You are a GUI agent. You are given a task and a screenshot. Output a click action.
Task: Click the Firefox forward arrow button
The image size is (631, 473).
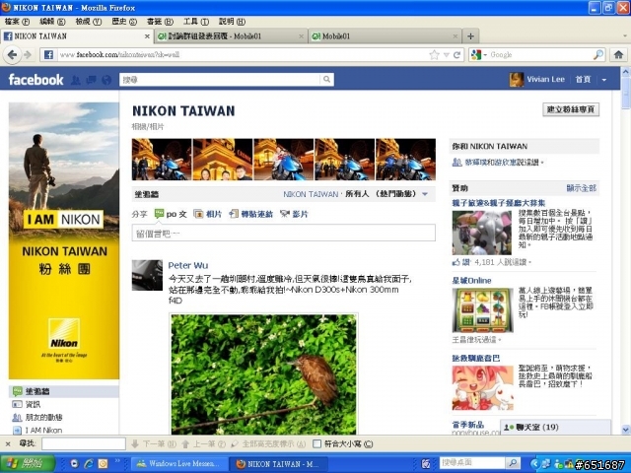point(28,55)
